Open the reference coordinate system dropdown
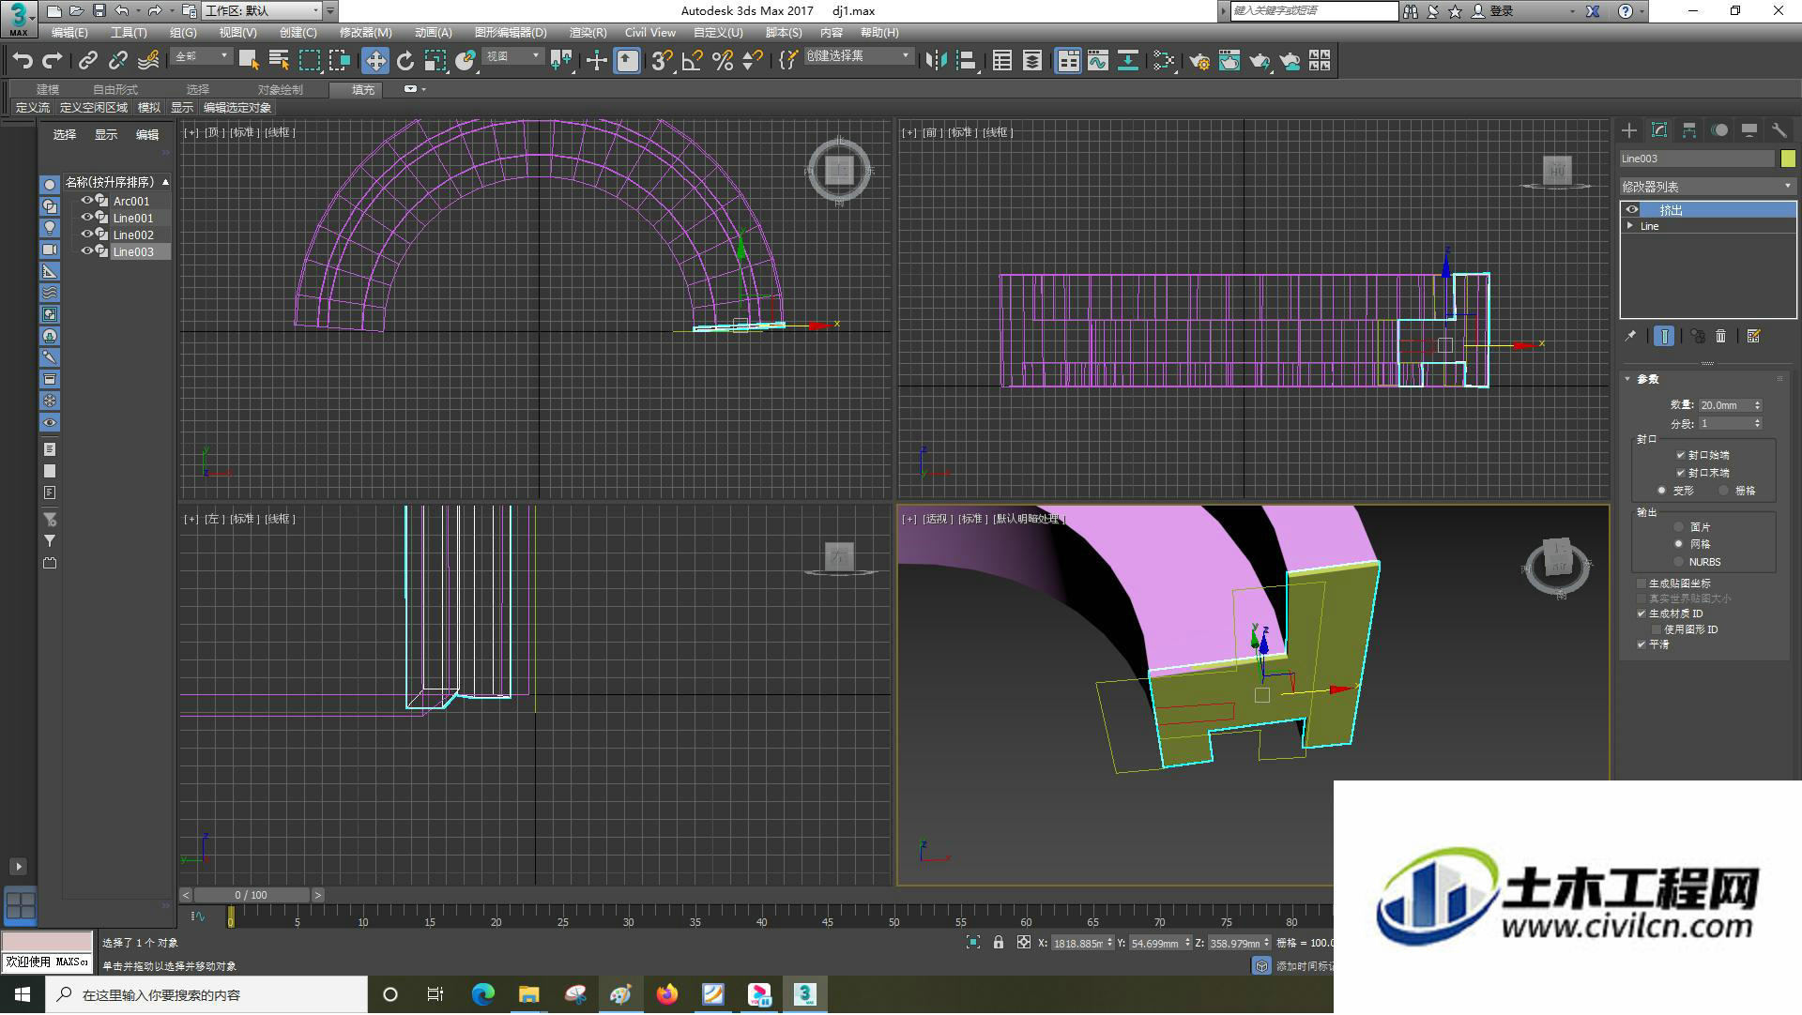Screen dimensions: 1802x1015 pyautogui.click(x=513, y=57)
